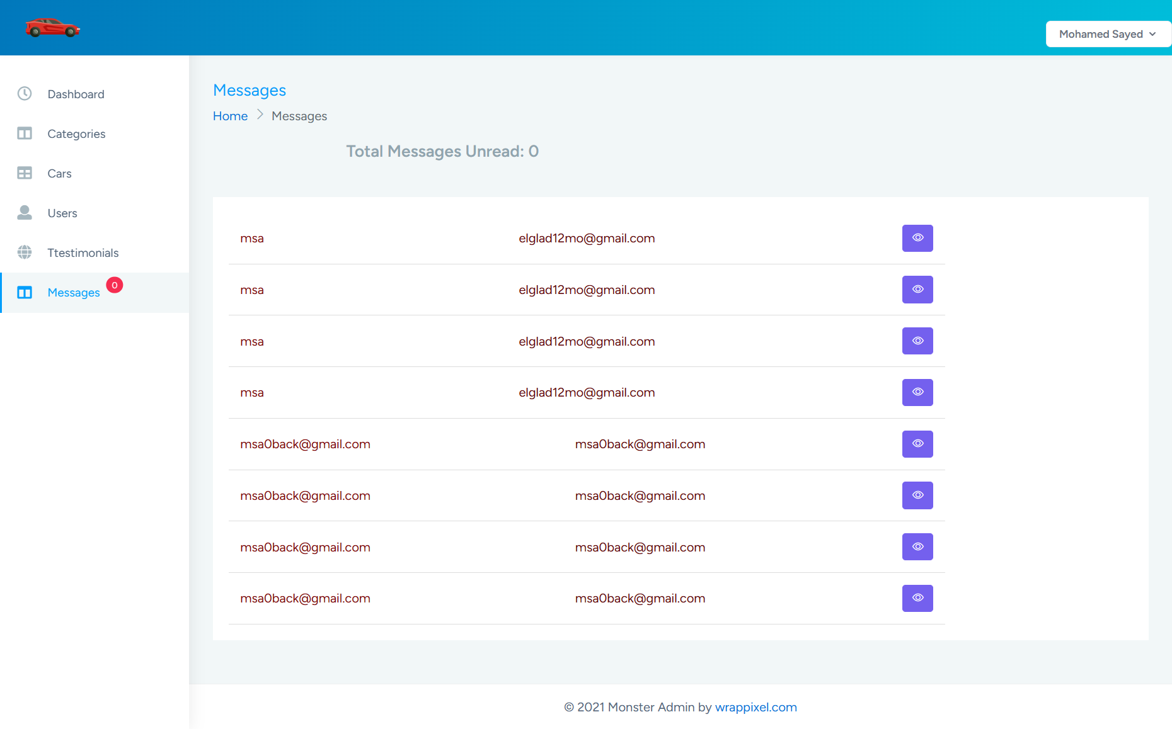Click sender name in seventh row
Screen dimensions: 1172x729
pos(305,548)
